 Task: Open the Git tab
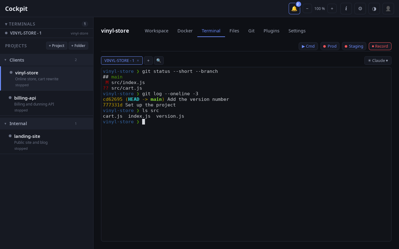(252, 31)
